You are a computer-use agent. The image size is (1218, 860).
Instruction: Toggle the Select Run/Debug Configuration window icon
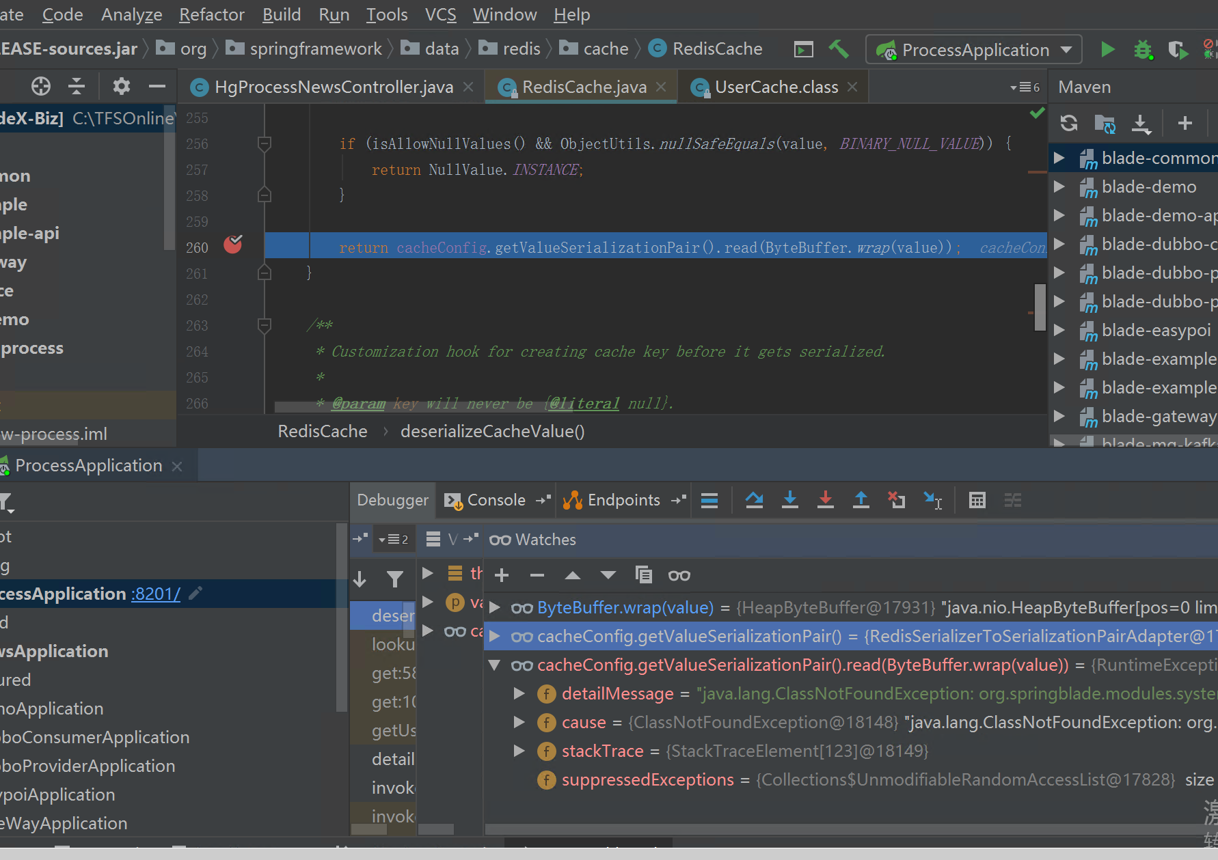[804, 49]
